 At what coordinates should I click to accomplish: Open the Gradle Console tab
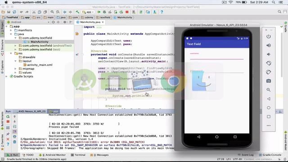pyautogui.click(x=270, y=155)
